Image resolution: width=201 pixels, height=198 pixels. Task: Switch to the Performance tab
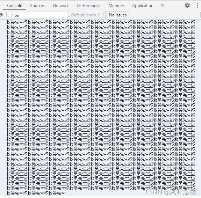click(x=89, y=6)
